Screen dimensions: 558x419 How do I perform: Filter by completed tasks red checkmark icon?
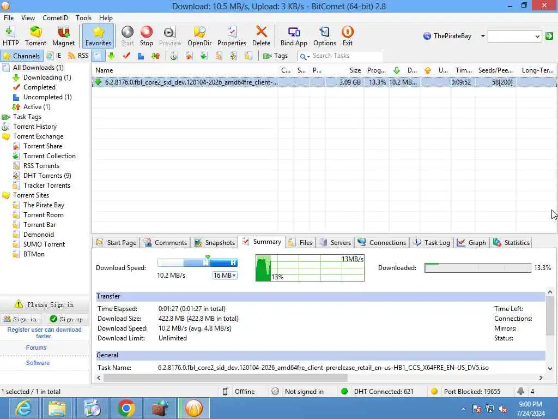(x=126, y=56)
